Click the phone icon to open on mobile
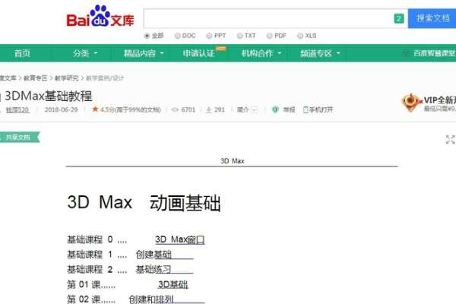The image size is (456, 304). point(306,109)
